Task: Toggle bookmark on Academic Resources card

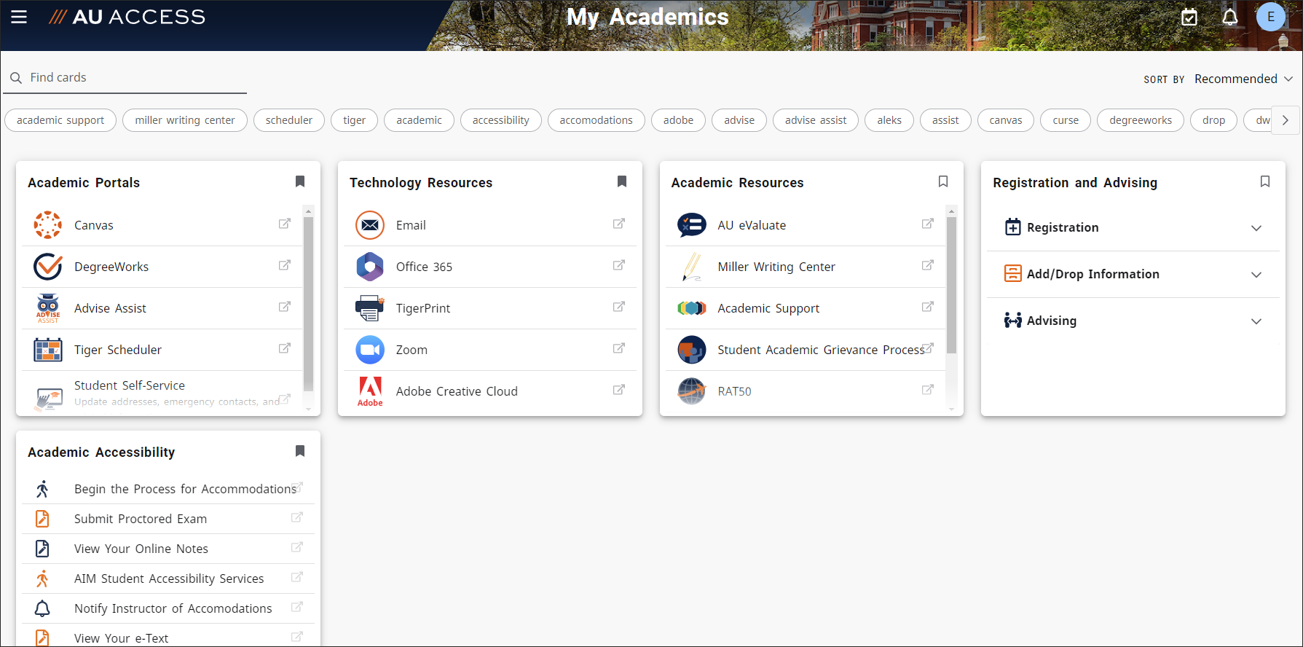Action: [x=943, y=181]
